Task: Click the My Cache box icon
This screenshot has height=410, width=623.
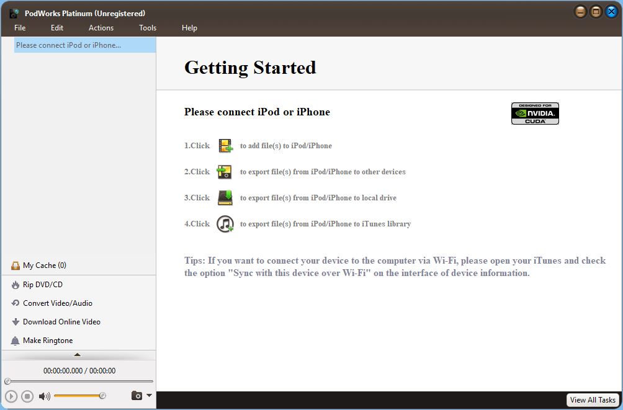Action: click(x=16, y=265)
